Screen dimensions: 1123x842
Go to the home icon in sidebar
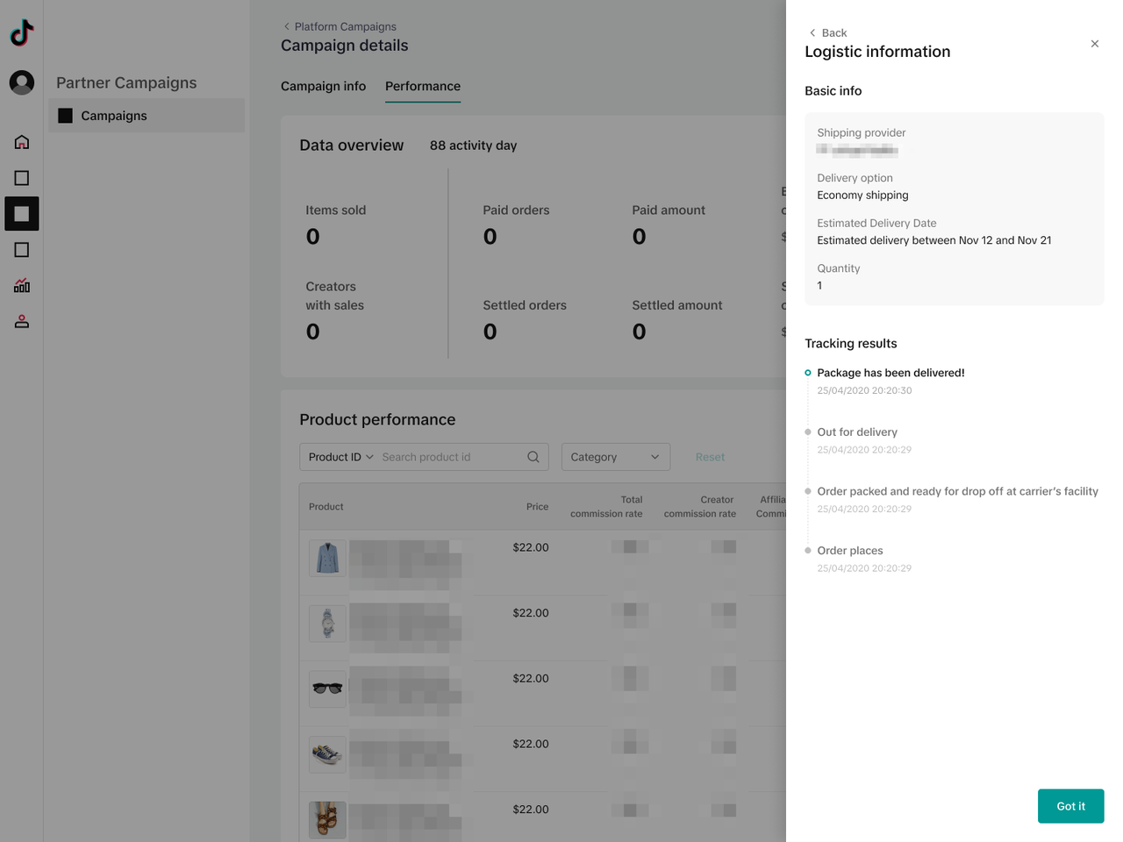click(x=22, y=142)
